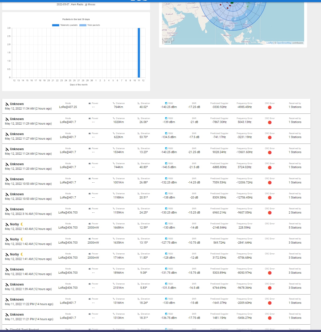This screenshot has width=321, height=332.
Task: Click satellite icon of Norby 1:41 AM packet
Action: (x=7, y=255)
